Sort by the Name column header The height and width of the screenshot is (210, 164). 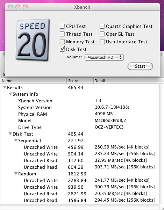coord(34,81)
